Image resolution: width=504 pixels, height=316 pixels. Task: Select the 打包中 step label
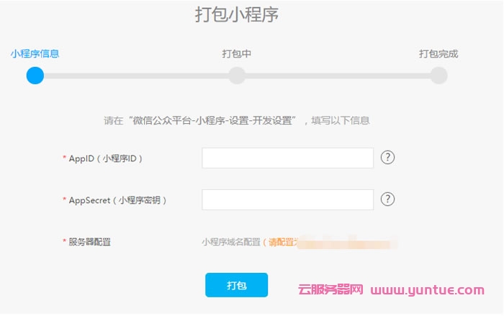[237, 54]
